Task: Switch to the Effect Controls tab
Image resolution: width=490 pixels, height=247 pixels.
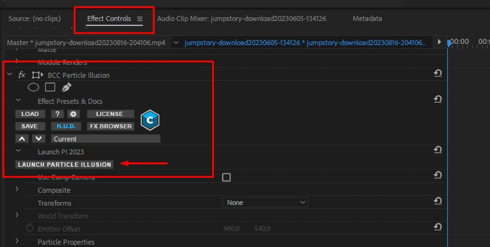Action: [x=109, y=18]
